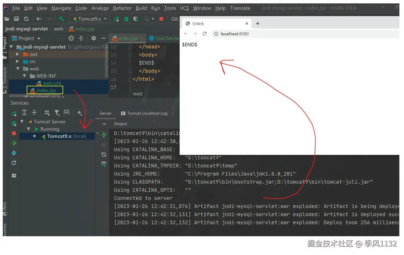Close the index.jsp editor tab
This screenshot has width=404, height=255.
point(142,38)
